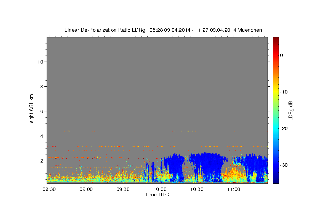
Task: Click the chart title 'Linear De-Polarization Ratio LDRg'
Action: point(105,30)
